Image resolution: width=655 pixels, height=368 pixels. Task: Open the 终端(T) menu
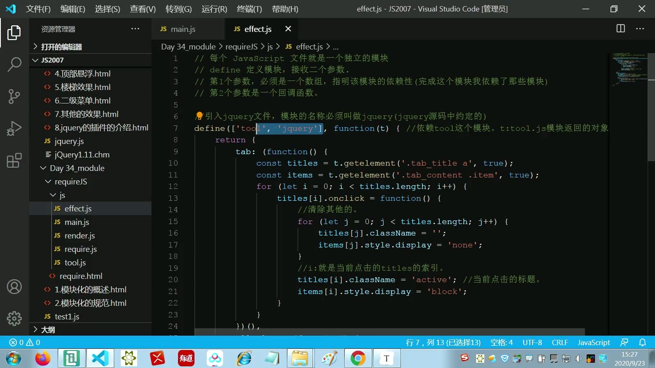[249, 9]
